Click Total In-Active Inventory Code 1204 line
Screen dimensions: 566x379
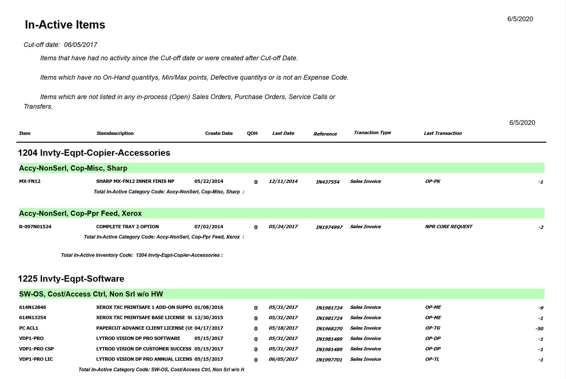[x=142, y=255]
